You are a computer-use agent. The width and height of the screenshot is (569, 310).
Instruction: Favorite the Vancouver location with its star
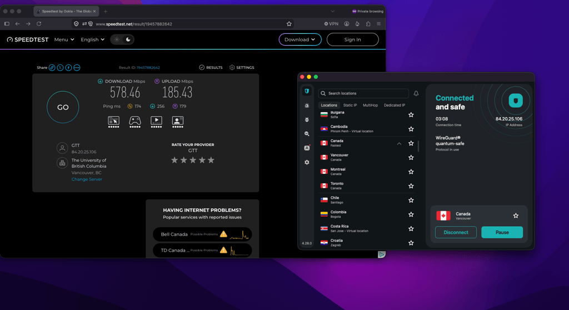[411, 158]
